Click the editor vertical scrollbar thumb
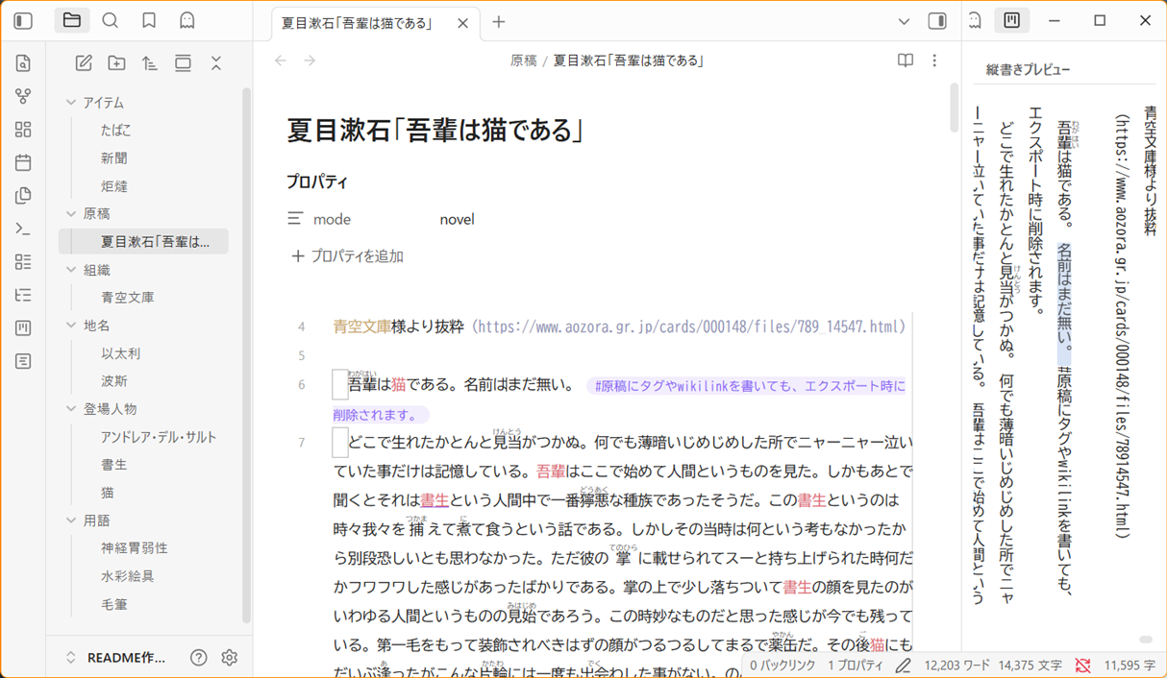1167x678 pixels. pyautogui.click(x=954, y=108)
